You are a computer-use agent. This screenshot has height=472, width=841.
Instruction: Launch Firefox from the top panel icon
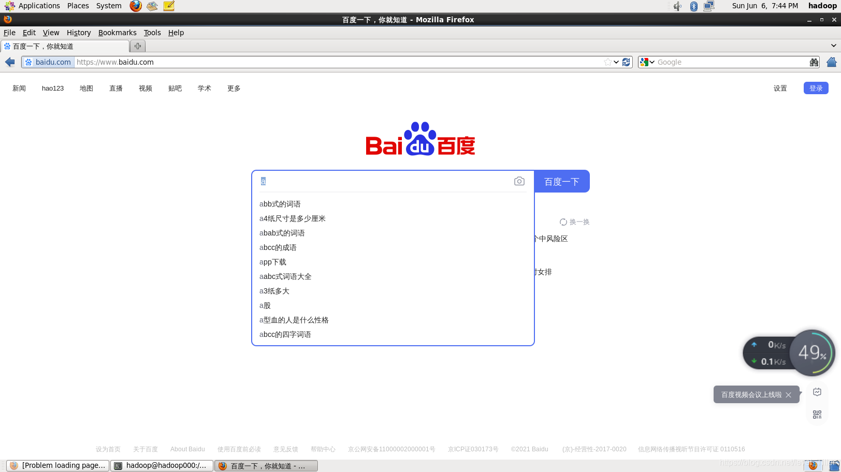click(136, 6)
